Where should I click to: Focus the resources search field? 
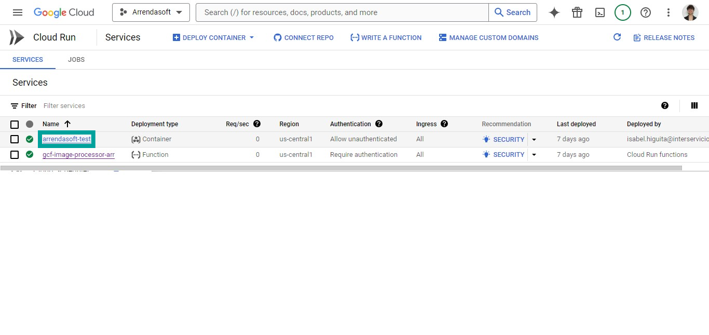tap(342, 12)
